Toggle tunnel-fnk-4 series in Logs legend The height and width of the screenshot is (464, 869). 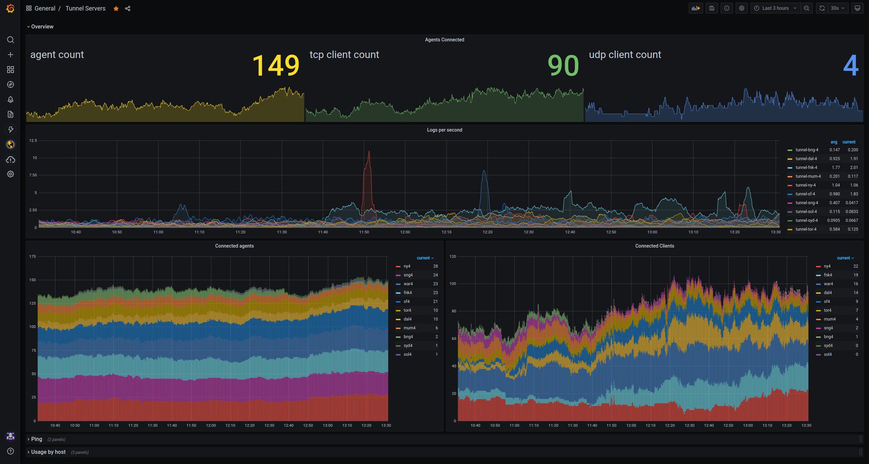[x=806, y=168]
